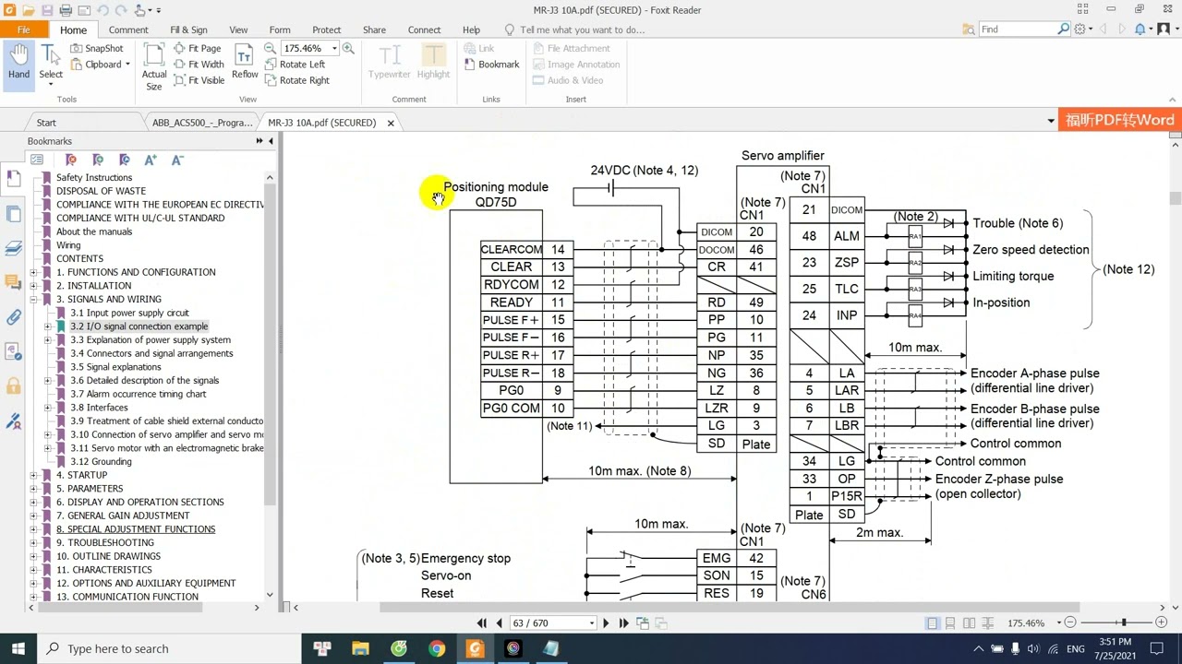The width and height of the screenshot is (1182, 664).
Task: Click the Undo arrow in quick access toolbar
Action: click(102, 10)
